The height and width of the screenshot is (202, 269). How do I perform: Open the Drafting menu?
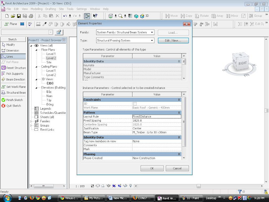[51, 9]
